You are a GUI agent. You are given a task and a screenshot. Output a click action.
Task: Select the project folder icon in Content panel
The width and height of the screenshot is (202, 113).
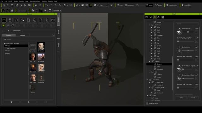4,20
